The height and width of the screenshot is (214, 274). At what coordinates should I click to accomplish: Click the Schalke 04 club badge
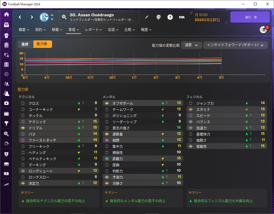pyautogui.click(x=44, y=17)
